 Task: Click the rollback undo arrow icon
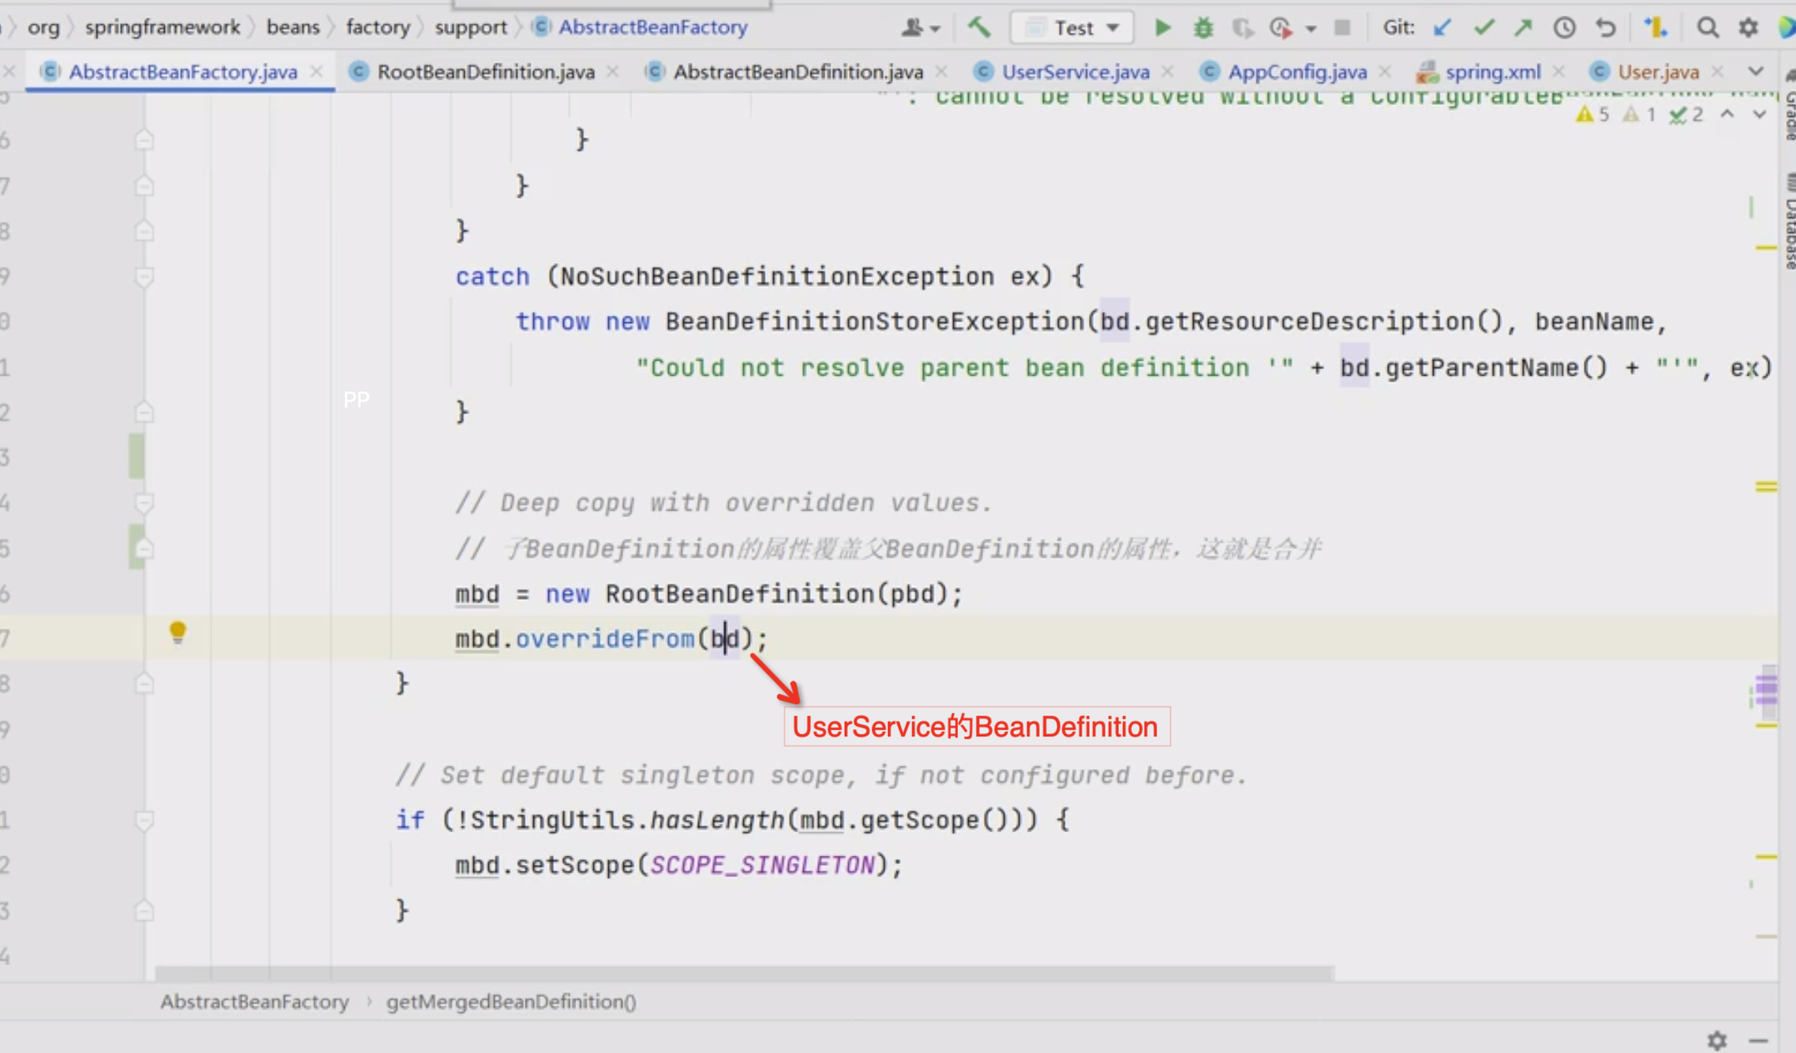[x=1605, y=28]
